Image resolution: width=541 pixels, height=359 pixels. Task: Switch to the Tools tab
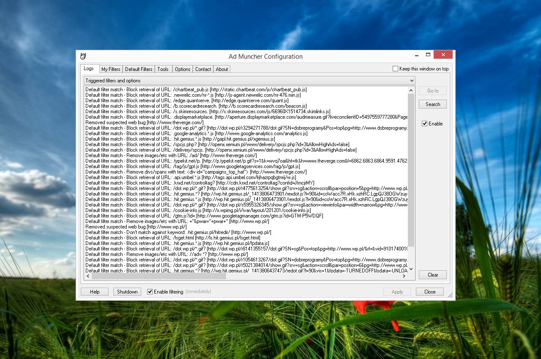point(163,69)
